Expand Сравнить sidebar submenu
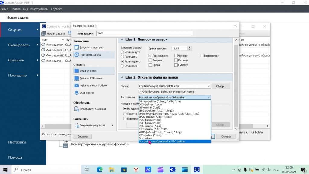The height and width of the screenshot is (174, 309). [x=37, y=60]
